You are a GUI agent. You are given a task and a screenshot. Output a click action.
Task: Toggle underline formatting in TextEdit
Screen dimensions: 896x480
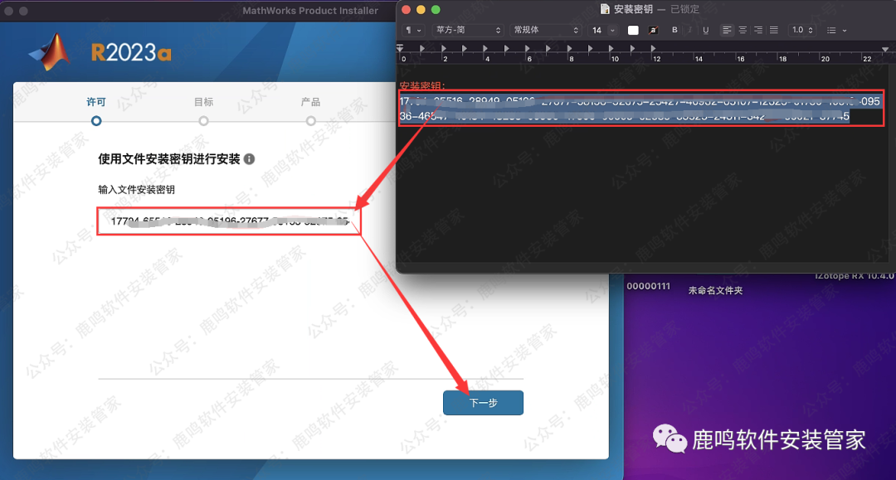[706, 30]
